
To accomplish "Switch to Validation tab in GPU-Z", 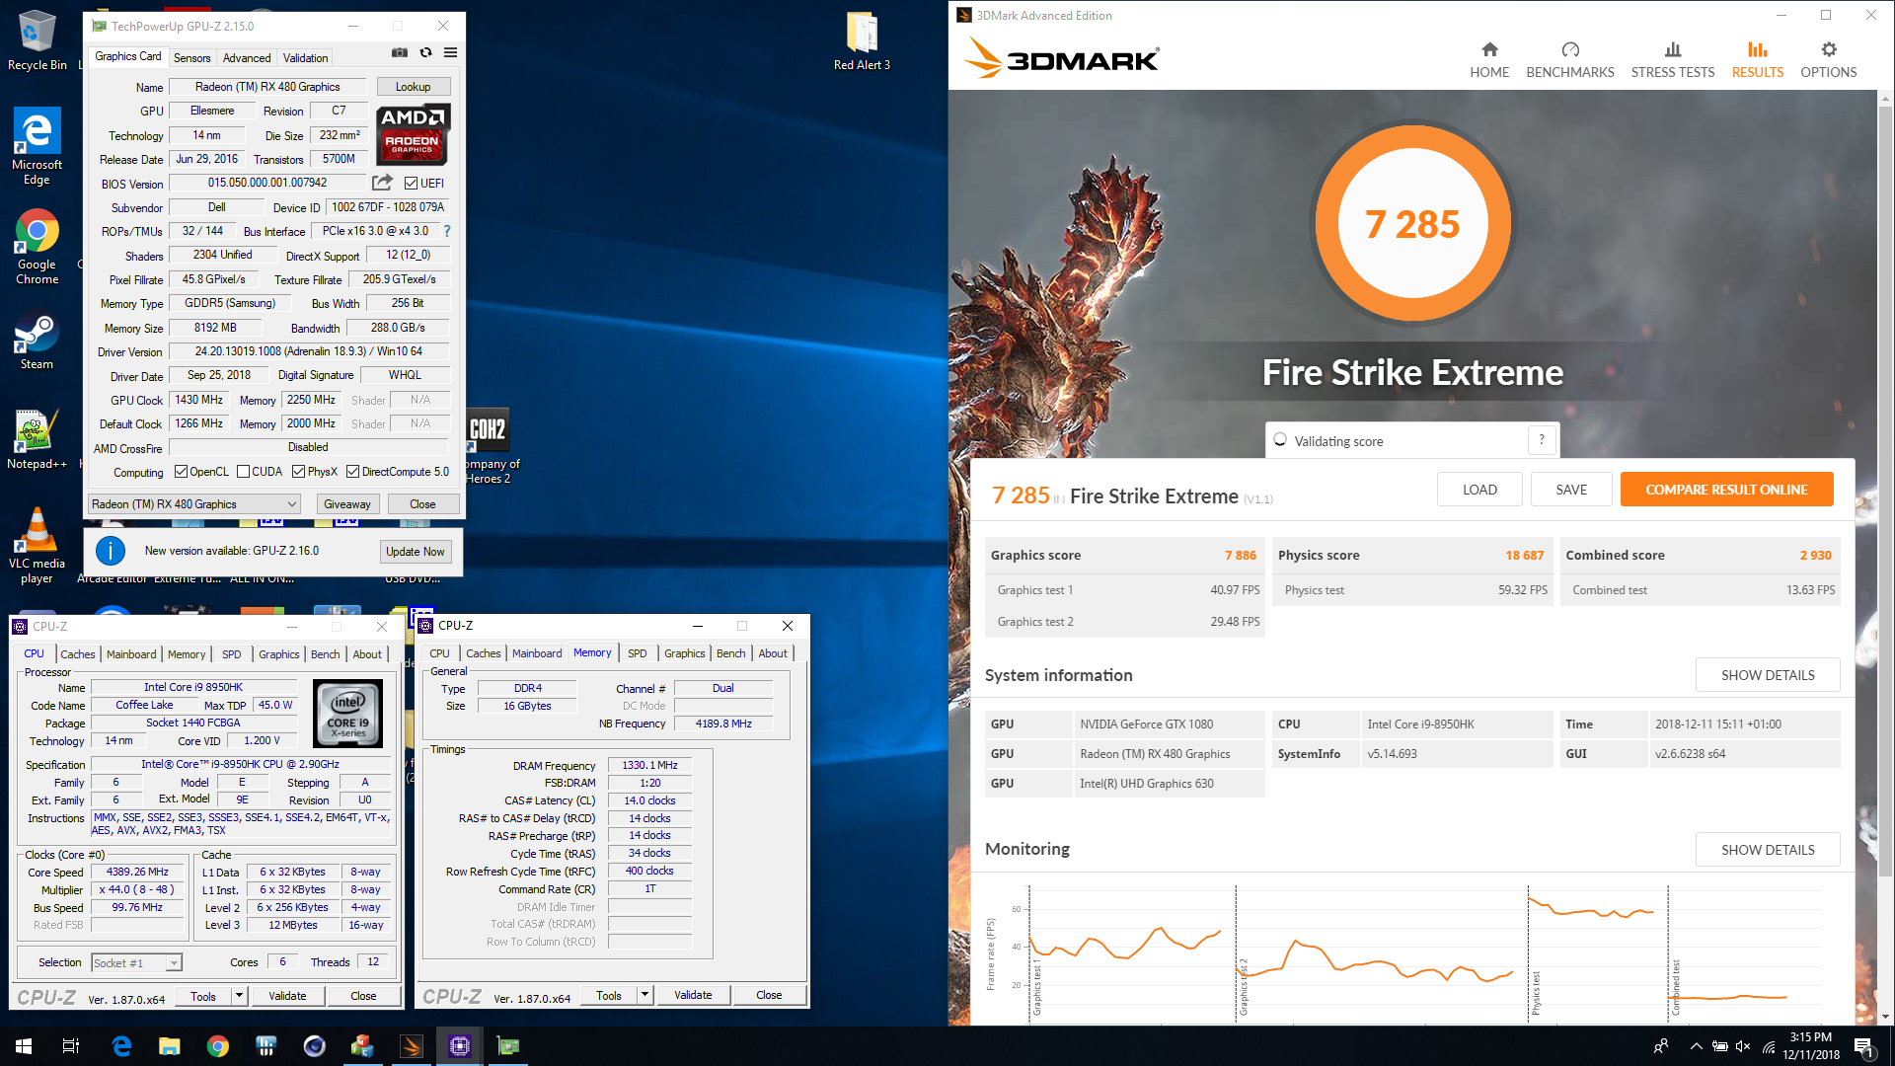I will pos(305,58).
